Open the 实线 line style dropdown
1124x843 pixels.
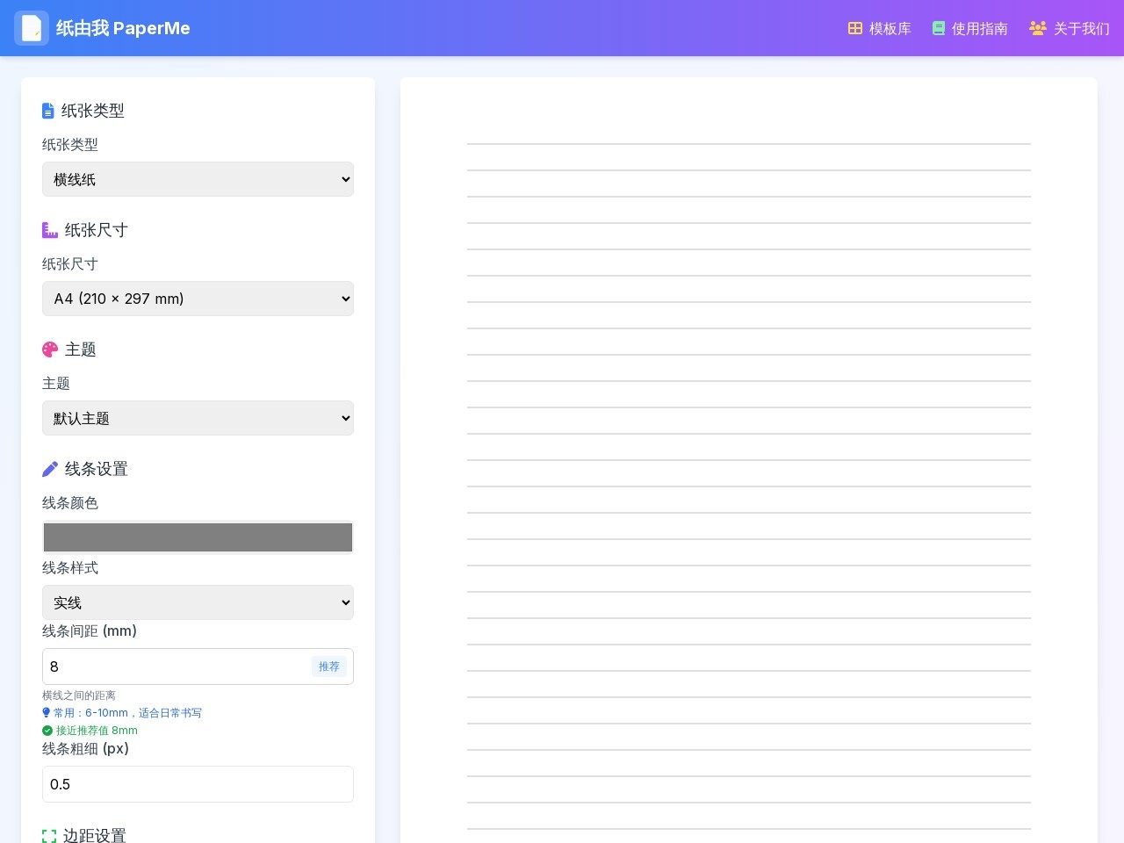point(198,602)
